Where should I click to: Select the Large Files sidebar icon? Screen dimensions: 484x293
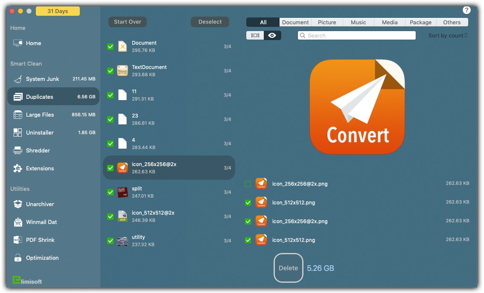[x=18, y=115]
